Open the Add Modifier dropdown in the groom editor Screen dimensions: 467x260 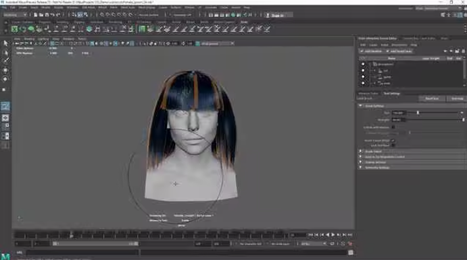point(372,51)
